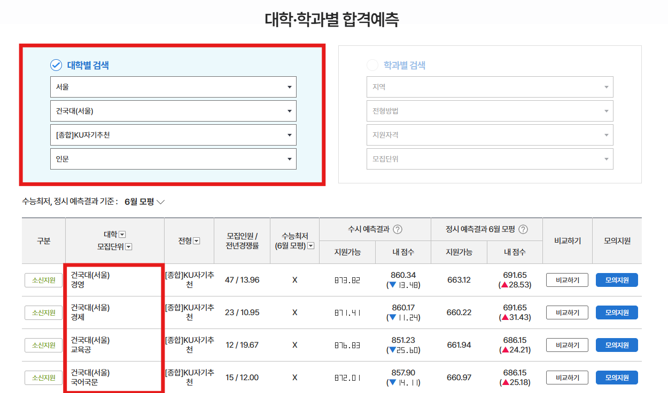Click 소신지원 badge for 경영 row
Screen dimensions: 668x393
click(x=44, y=280)
